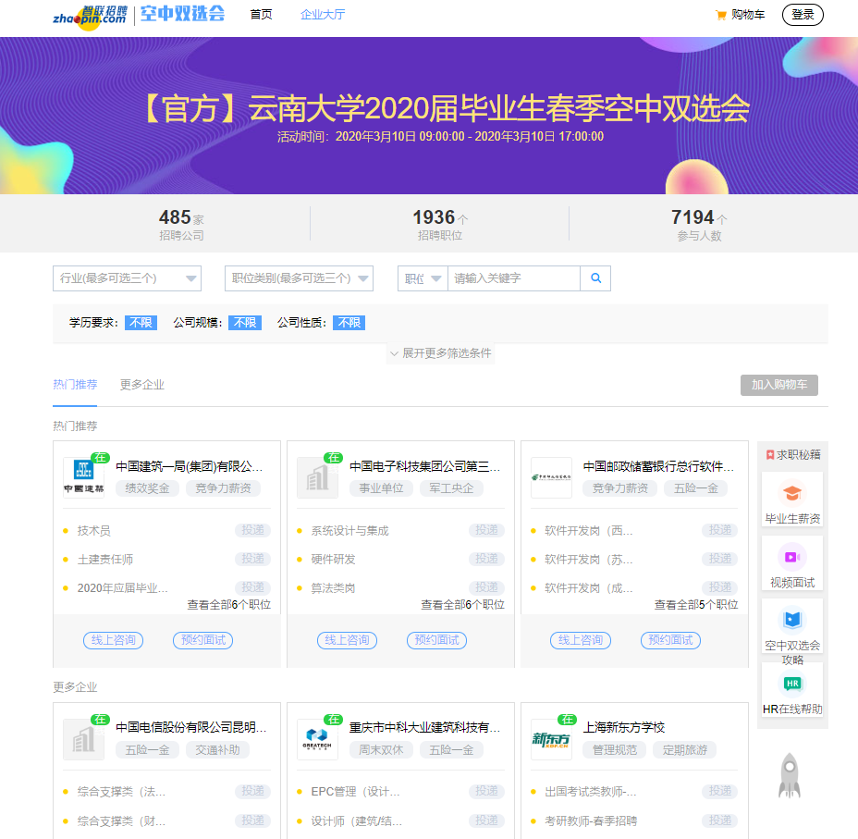
Task: Click 线上咨询 for 中国建筑一局
Action: (114, 640)
